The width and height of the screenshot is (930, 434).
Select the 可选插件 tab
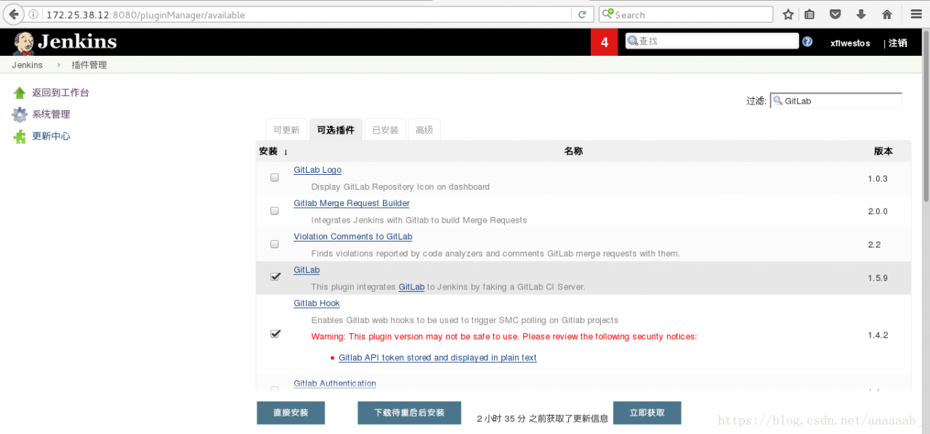(x=336, y=130)
